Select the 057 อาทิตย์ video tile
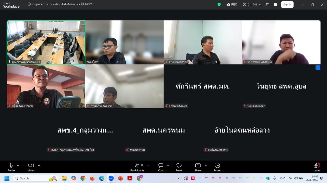 (281, 42)
